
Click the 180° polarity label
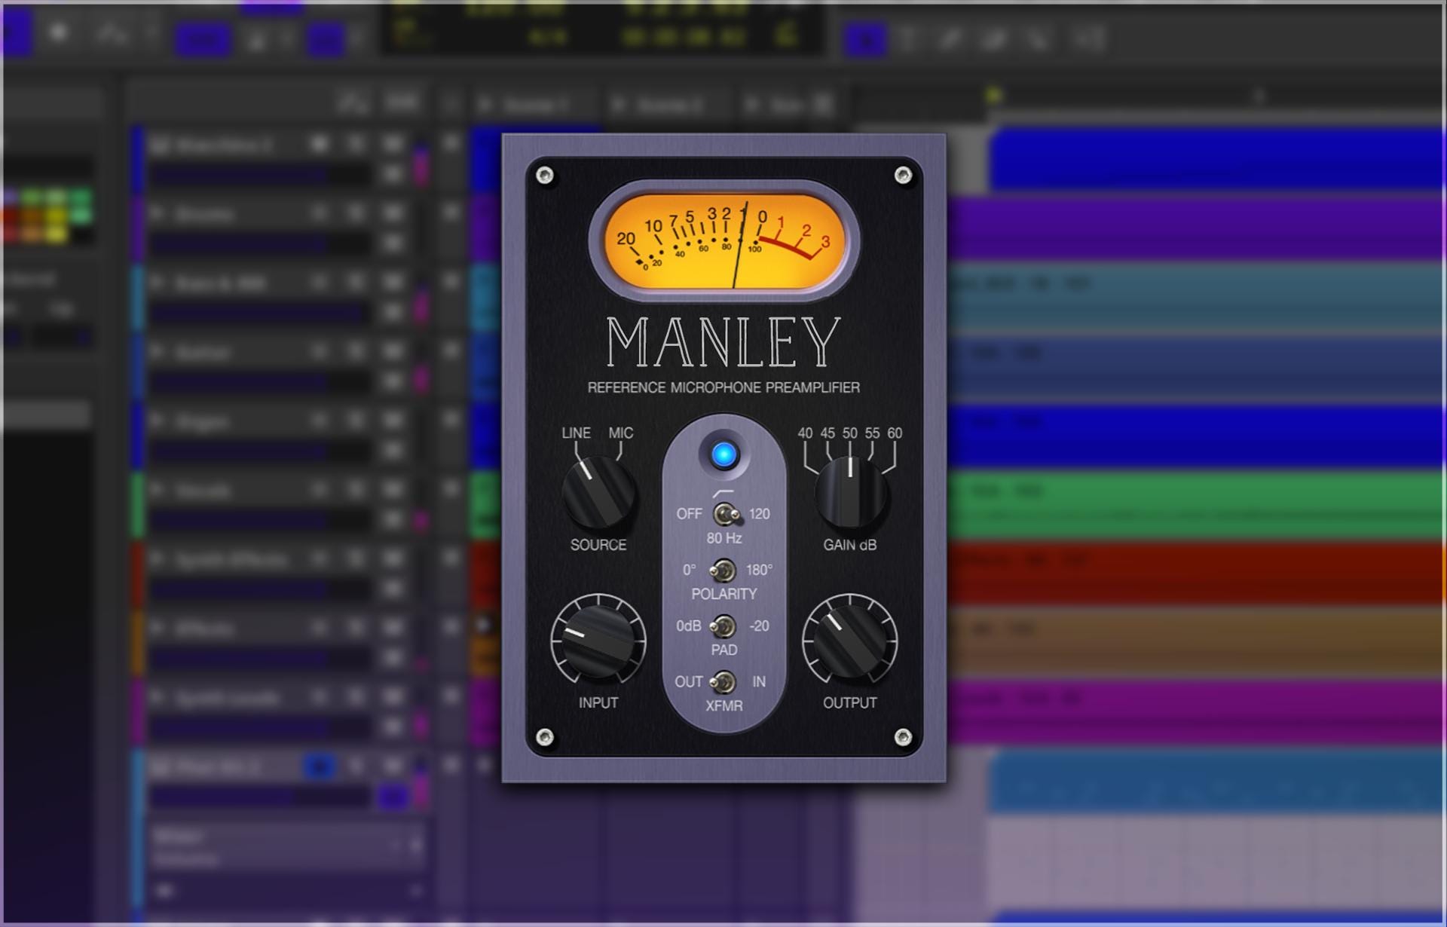click(x=759, y=571)
